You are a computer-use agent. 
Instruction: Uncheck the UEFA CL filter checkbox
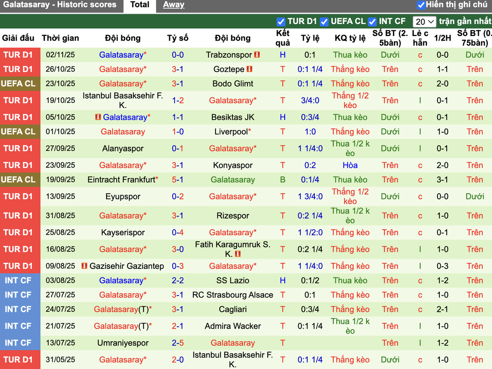coord(324,22)
